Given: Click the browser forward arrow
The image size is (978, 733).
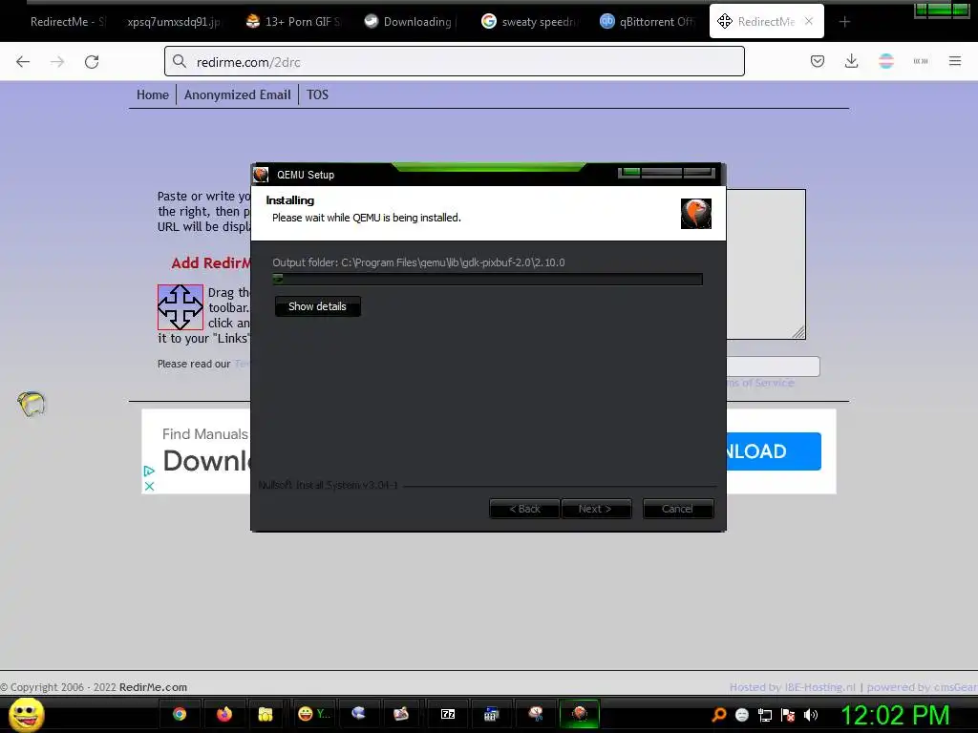Looking at the screenshot, I should (x=57, y=62).
